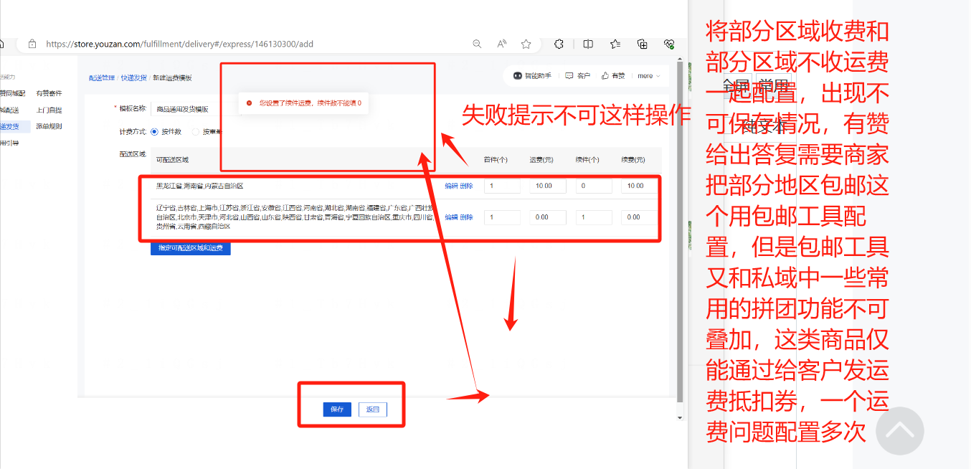Open the read aloud icon
This screenshot has width=971, height=469.
pos(501,44)
